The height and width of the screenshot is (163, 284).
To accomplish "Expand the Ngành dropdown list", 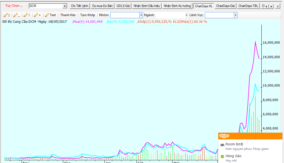I will (187, 15).
